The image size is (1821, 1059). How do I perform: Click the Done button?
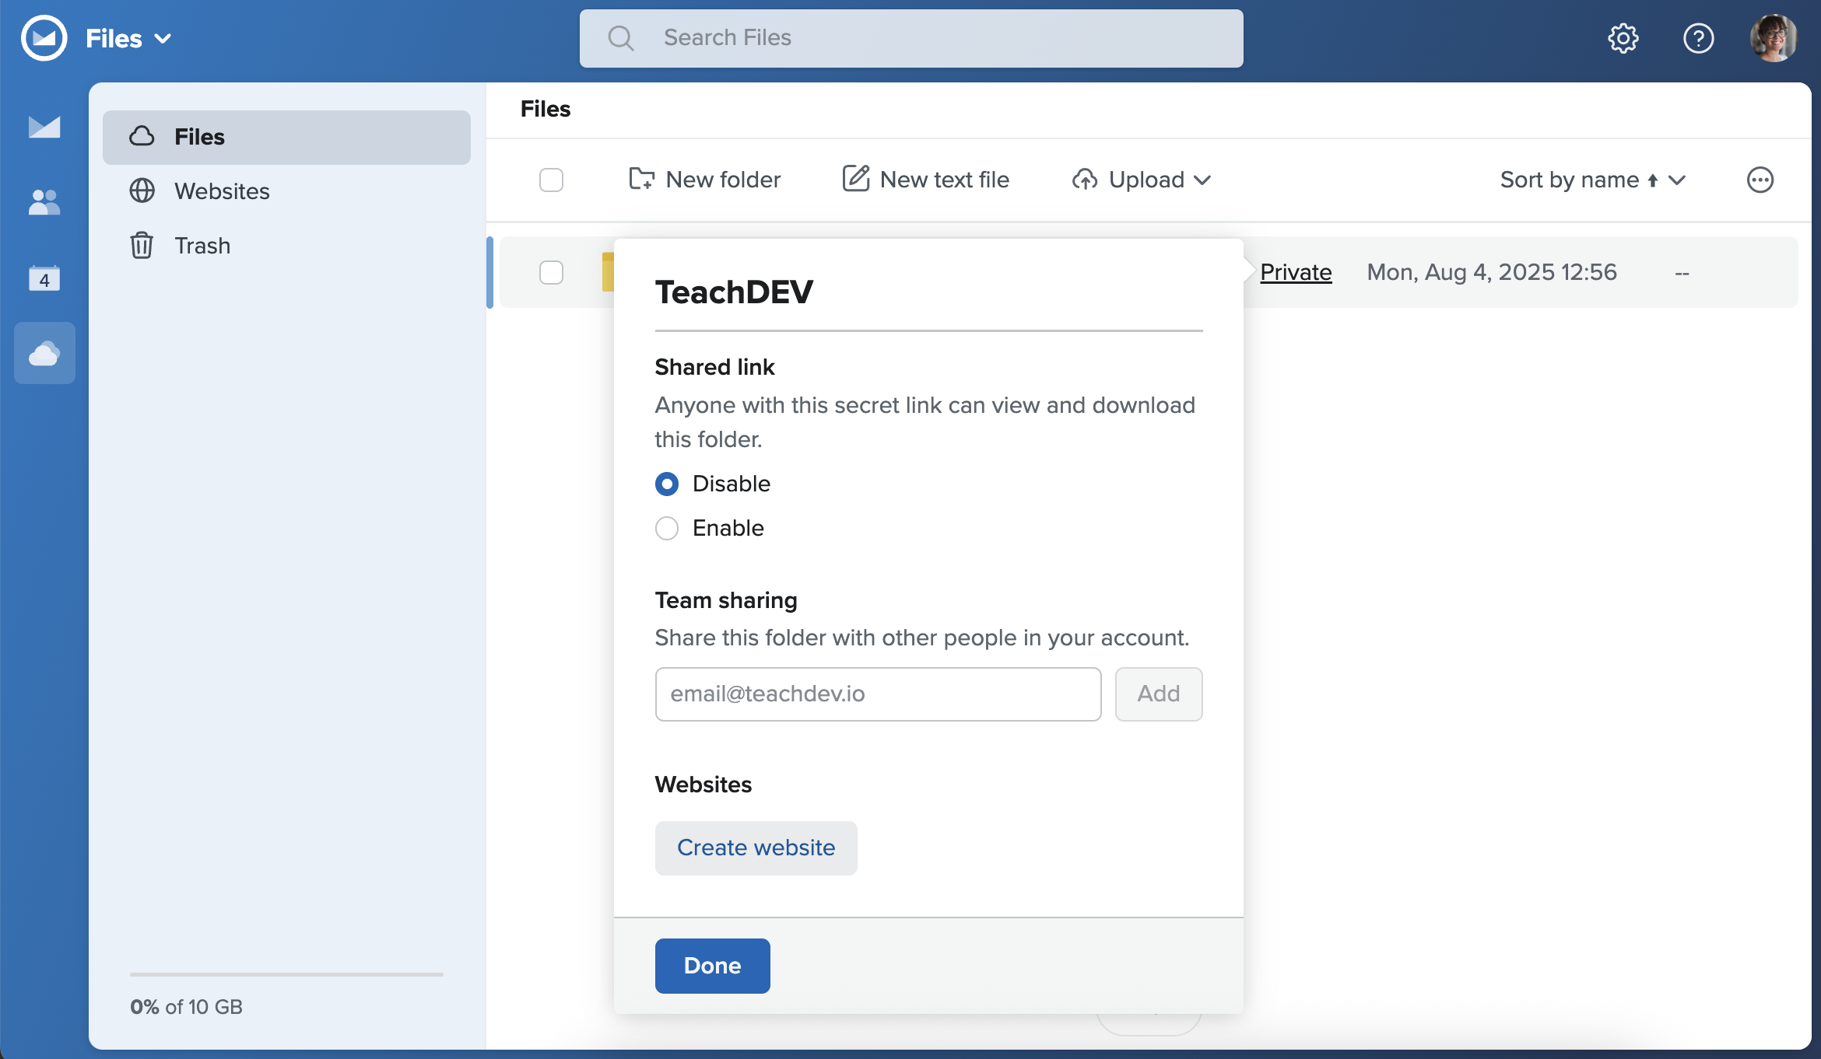click(712, 966)
